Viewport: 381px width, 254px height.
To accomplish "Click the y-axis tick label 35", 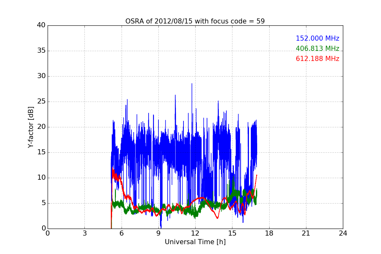I will point(41,51).
